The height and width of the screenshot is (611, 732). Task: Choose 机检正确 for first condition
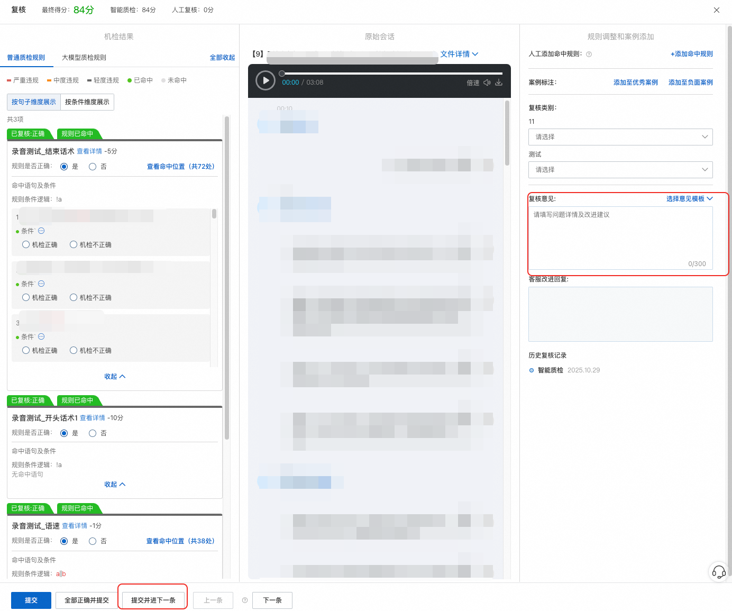coord(26,244)
